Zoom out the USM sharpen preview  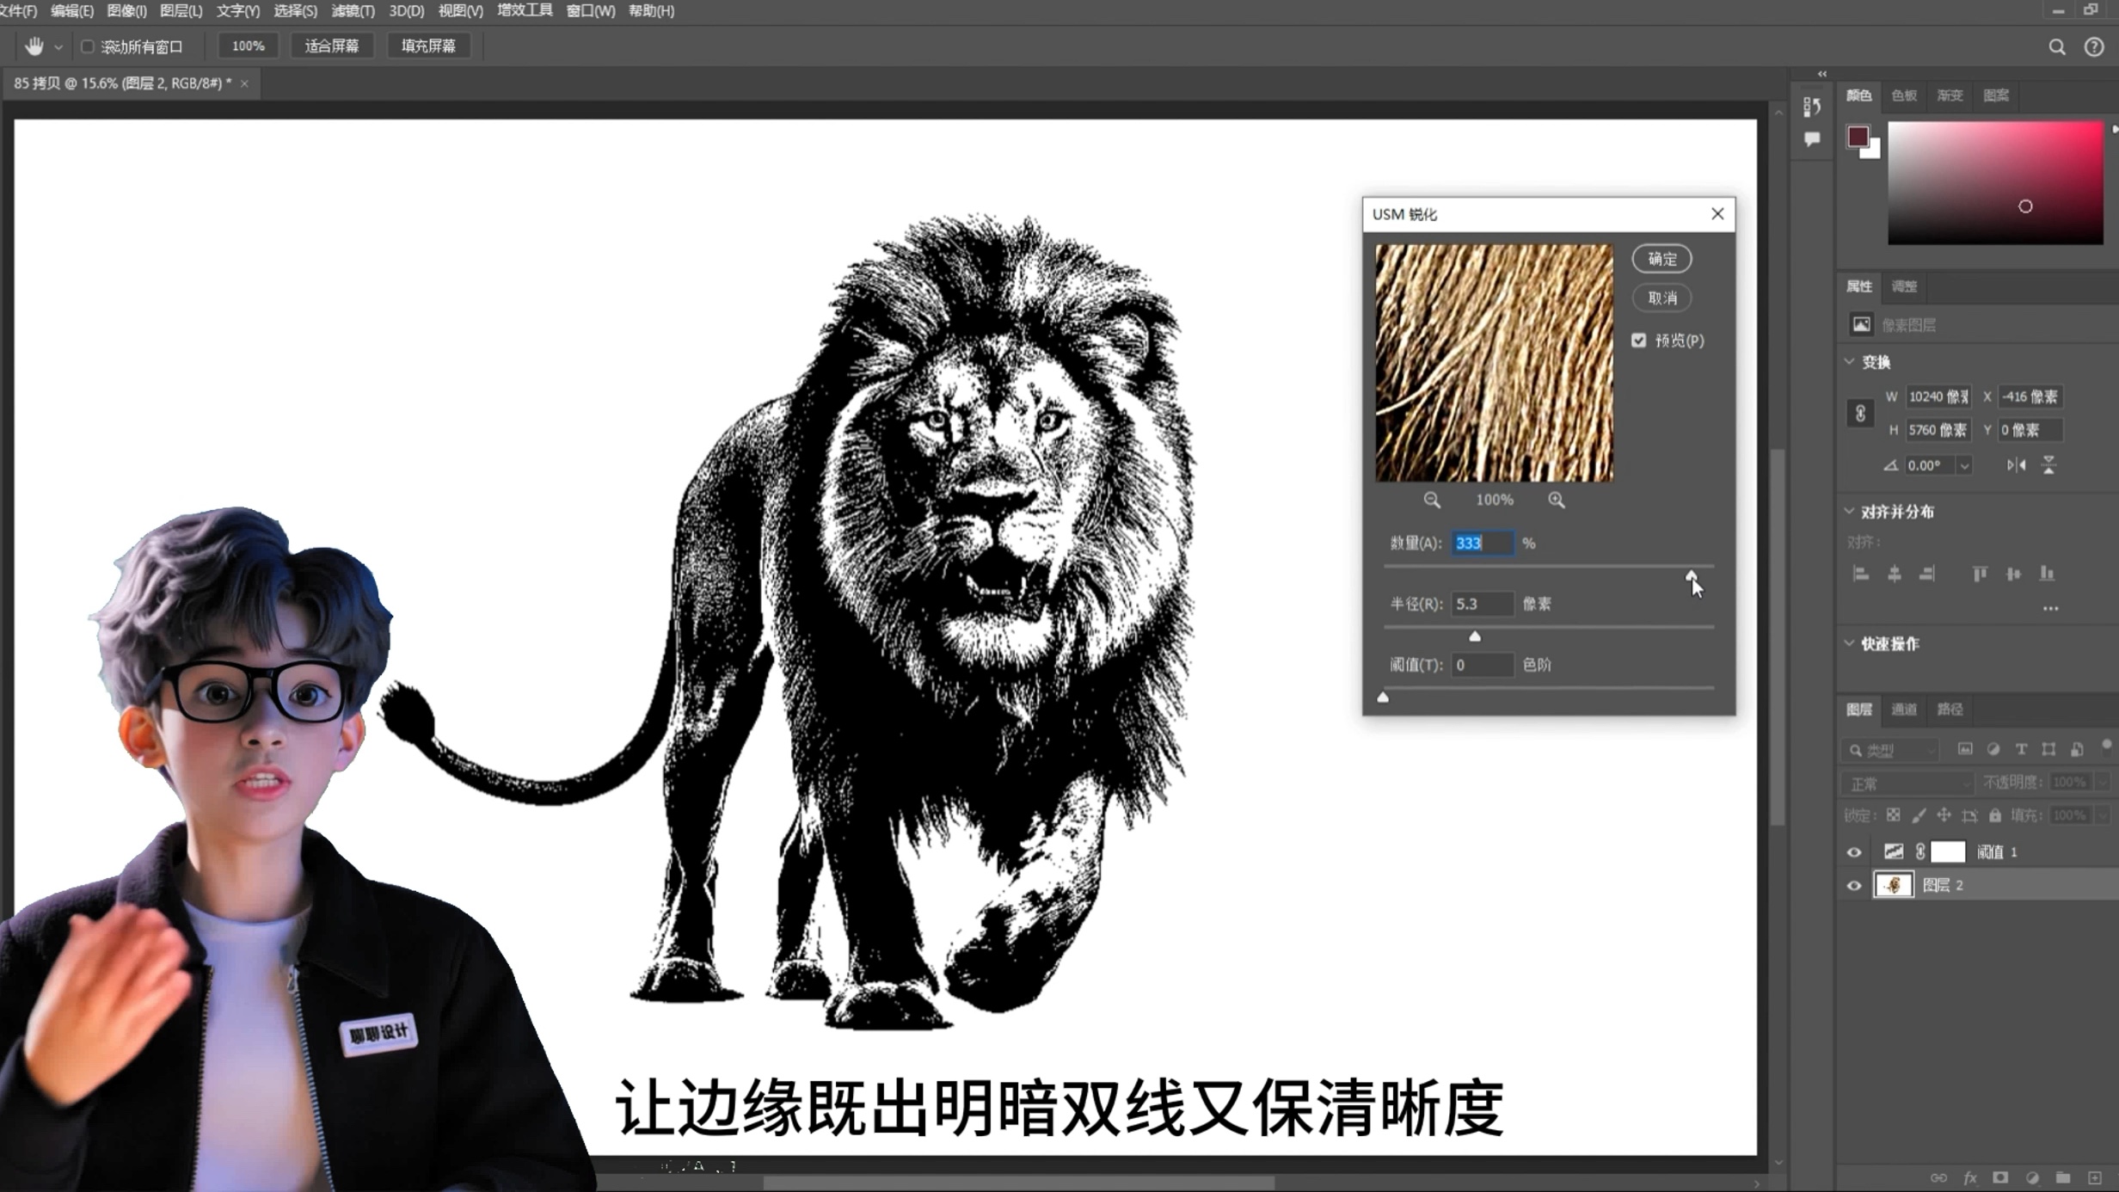coord(1432,500)
